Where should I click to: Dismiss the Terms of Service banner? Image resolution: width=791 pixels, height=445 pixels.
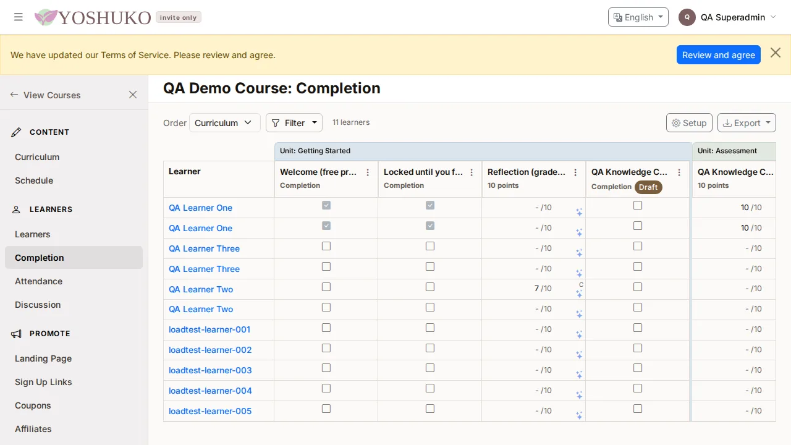point(776,53)
